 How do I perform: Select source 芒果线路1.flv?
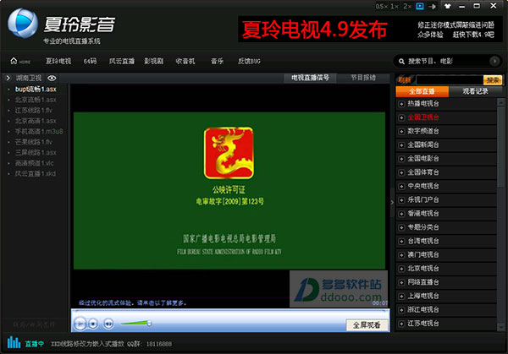pos(33,142)
